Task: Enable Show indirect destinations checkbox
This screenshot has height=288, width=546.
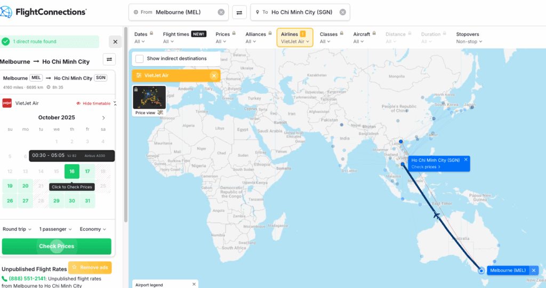Action: tap(140, 59)
